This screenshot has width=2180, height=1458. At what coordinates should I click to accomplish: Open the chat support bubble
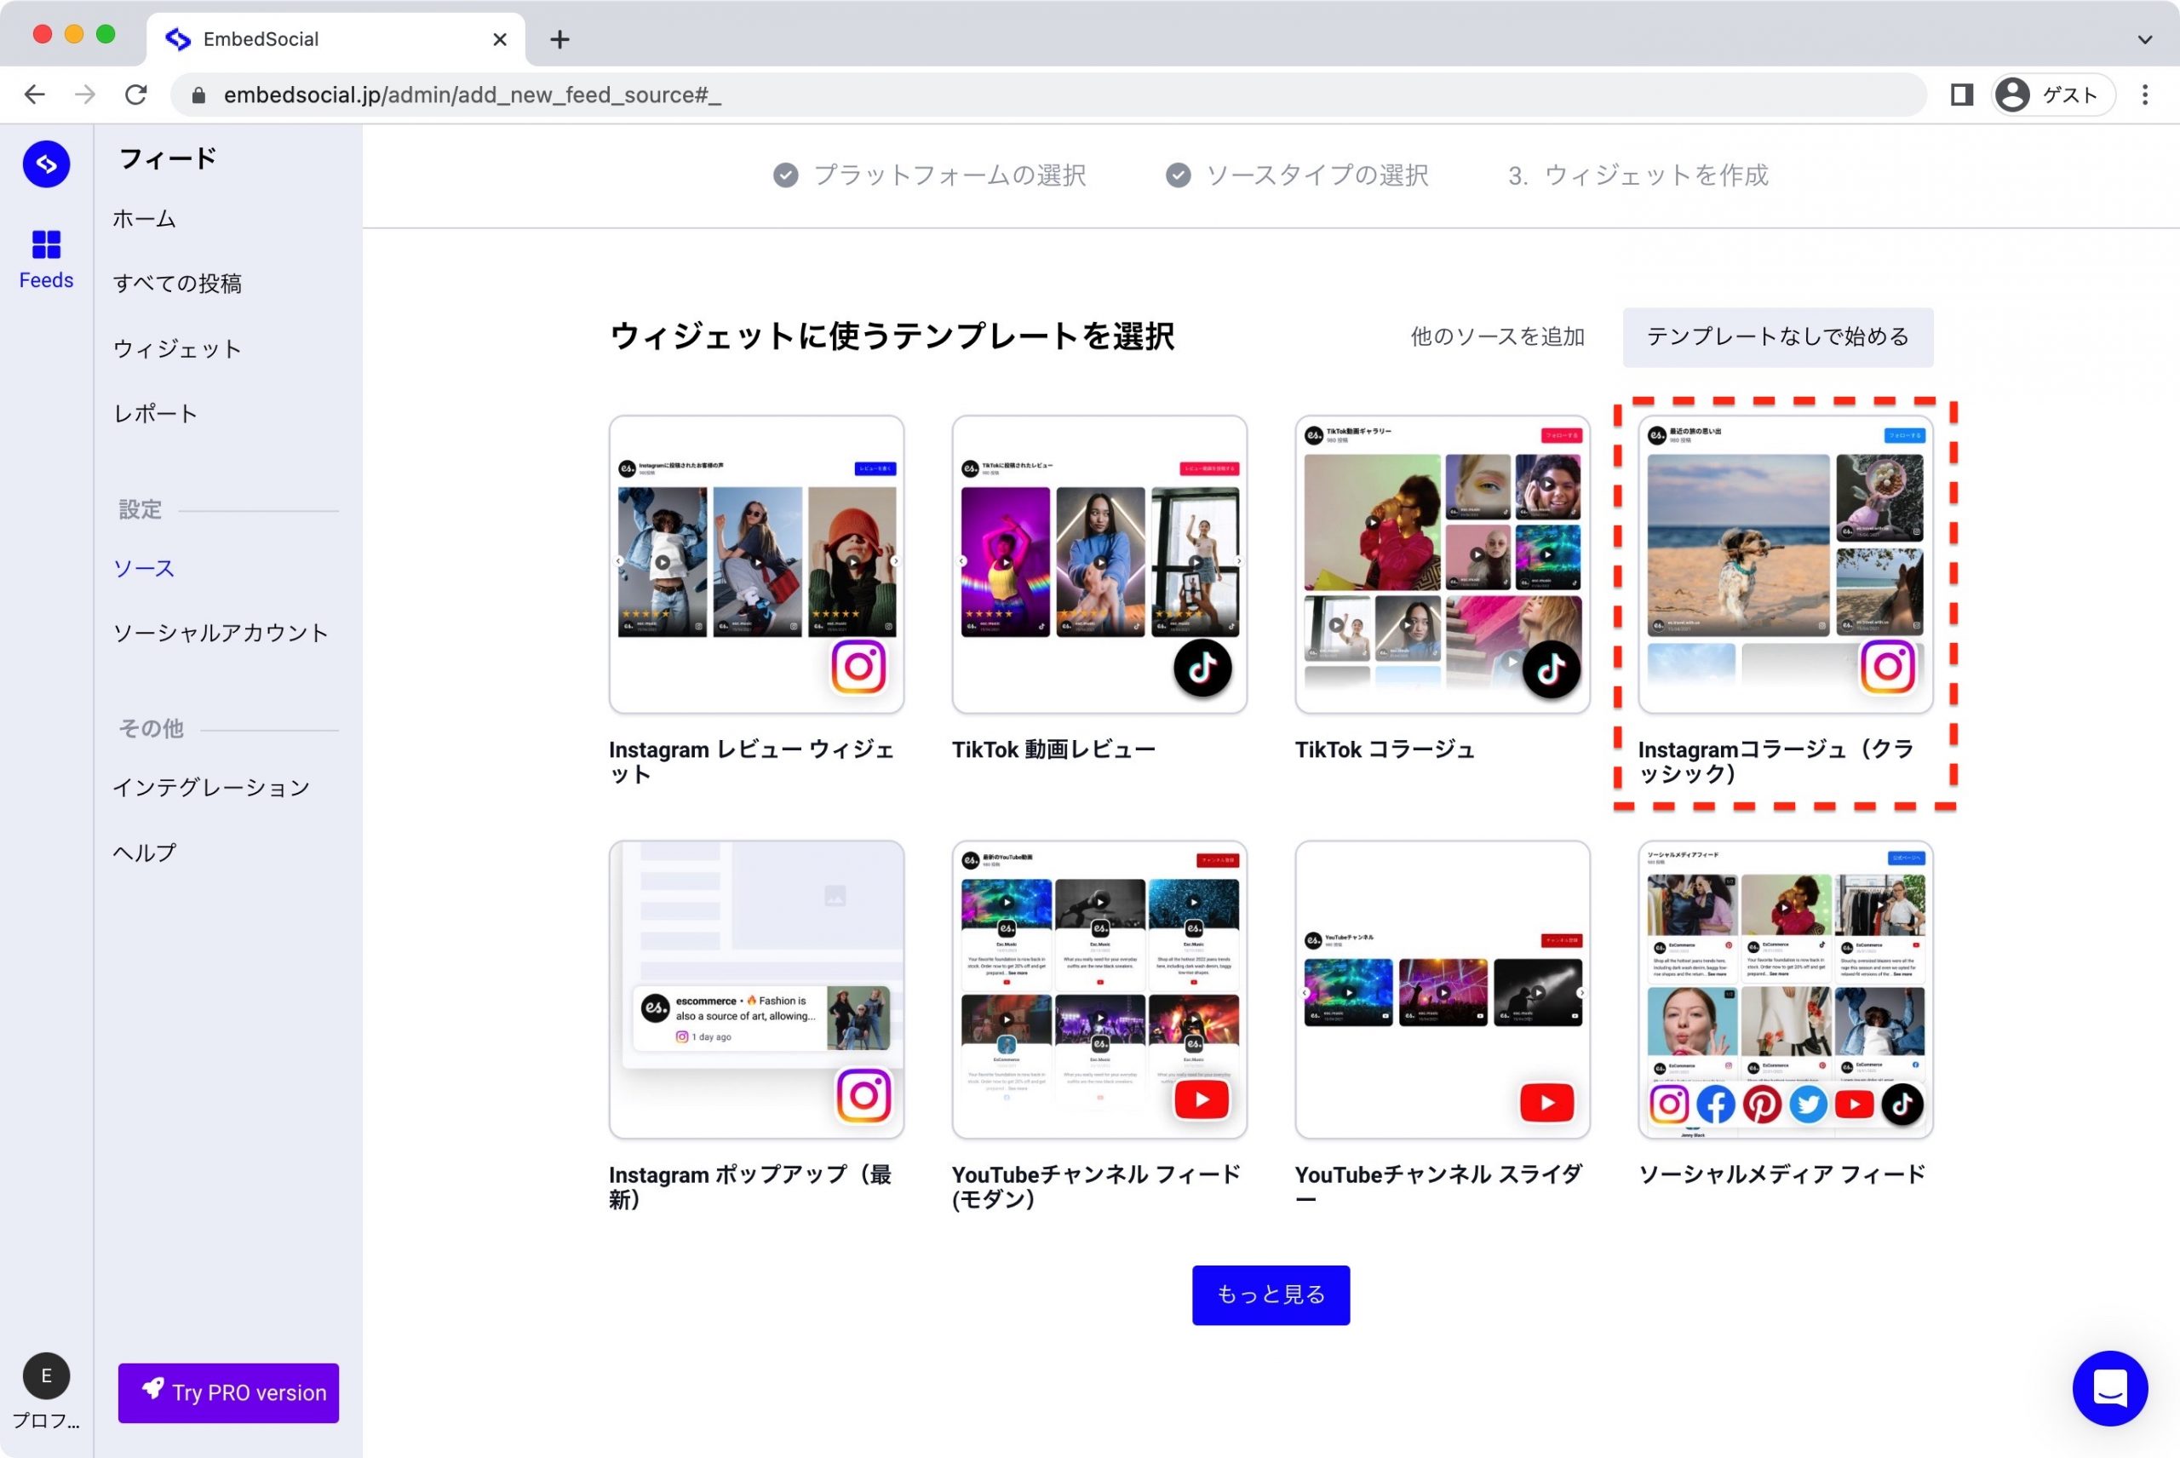coord(2109,1388)
